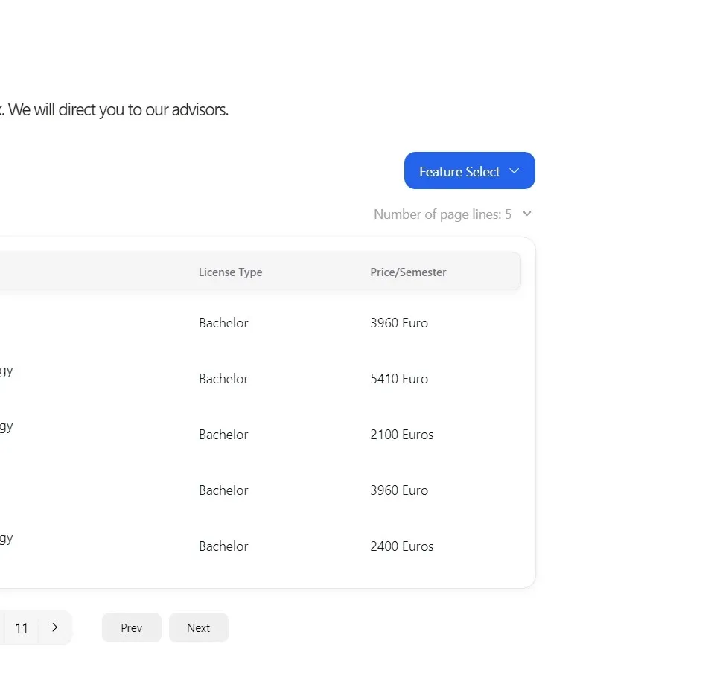
Task: Click the first row's 3960 Euro price
Action: 399,323
